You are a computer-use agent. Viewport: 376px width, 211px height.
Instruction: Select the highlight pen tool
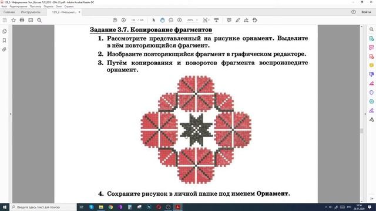tap(237, 21)
